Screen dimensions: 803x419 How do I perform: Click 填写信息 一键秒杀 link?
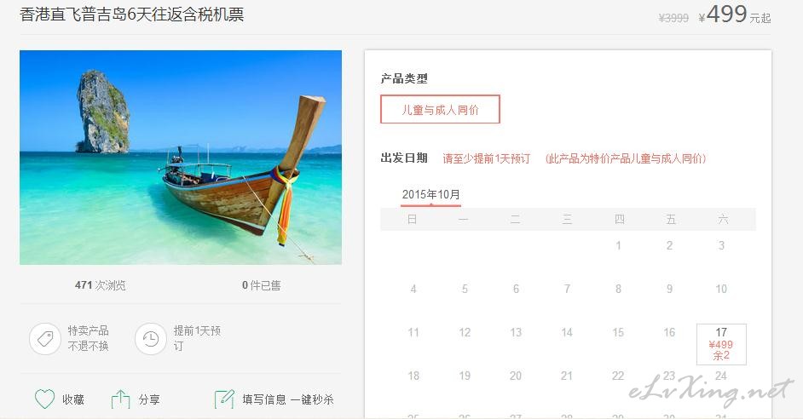point(288,399)
